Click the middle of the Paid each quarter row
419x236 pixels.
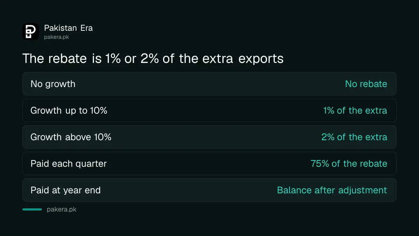pyautogui.click(x=209, y=164)
